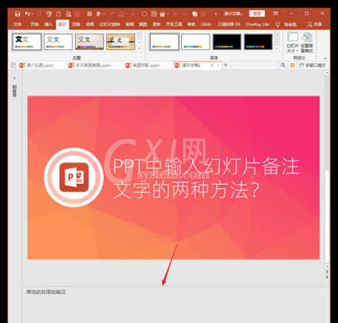Switch to the 动画 tab
The height and width of the screenshot is (323, 338).
pos(90,24)
